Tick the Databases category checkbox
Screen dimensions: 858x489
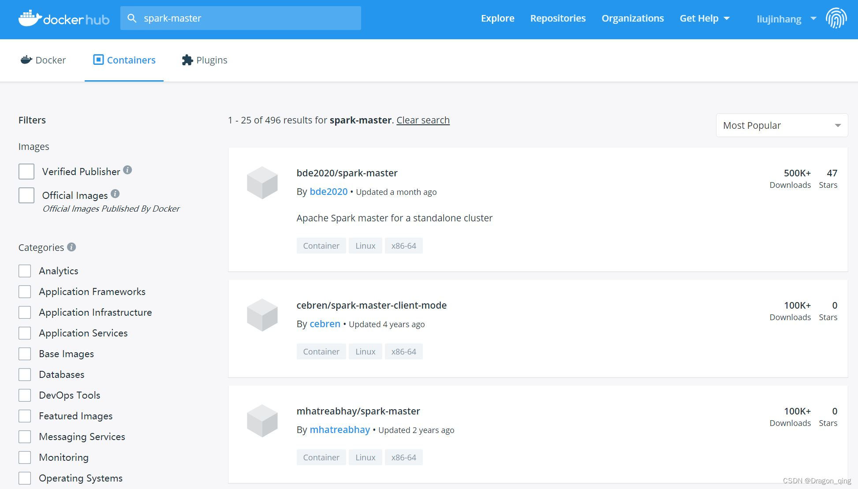coord(25,374)
